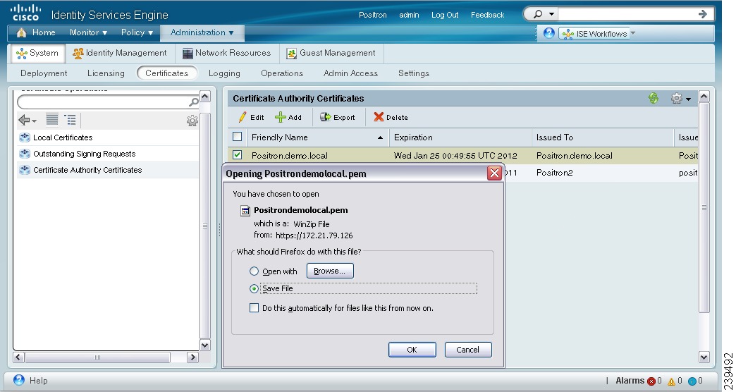736x392 pixels.
Task: Open the Network Resources tab
Action: click(x=227, y=53)
